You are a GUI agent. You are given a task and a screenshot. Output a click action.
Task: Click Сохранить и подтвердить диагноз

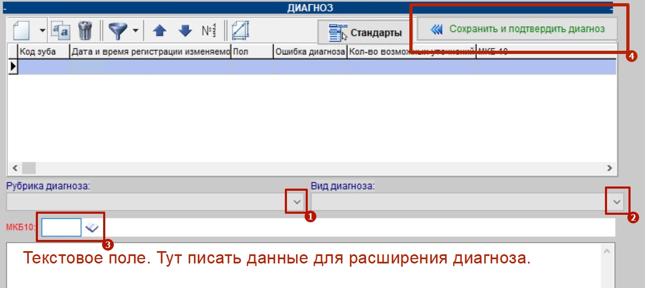tap(517, 29)
